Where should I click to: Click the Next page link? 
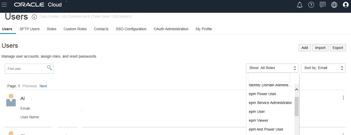[43, 86]
